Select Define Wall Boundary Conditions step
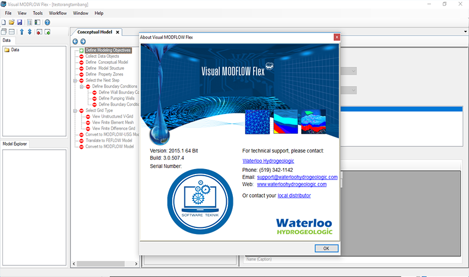469x277 pixels. 119,93
